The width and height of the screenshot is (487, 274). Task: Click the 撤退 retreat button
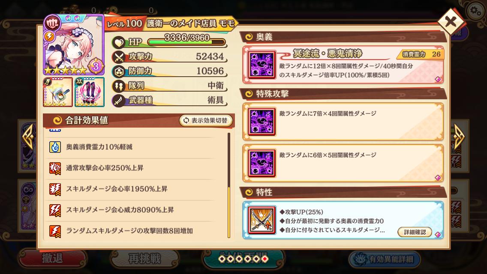(52, 258)
